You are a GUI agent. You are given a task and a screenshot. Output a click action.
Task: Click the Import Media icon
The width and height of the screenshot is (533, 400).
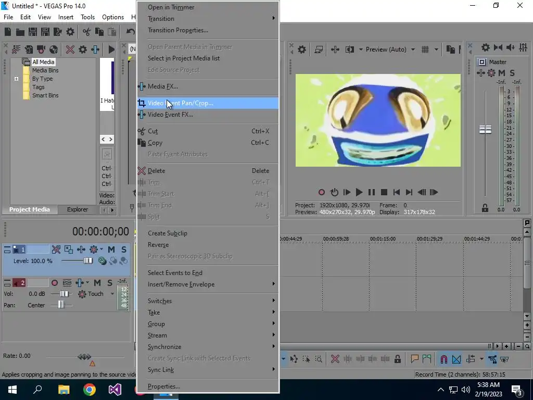[29, 49]
